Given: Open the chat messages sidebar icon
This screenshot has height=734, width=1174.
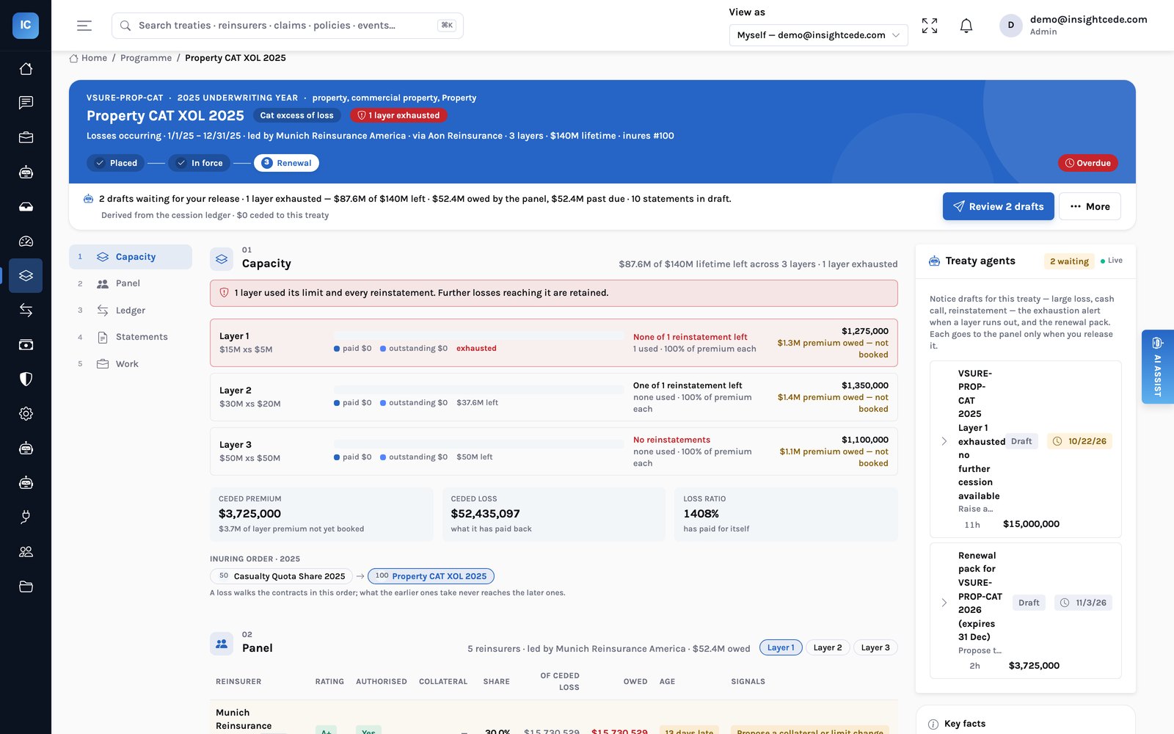Looking at the screenshot, I should tap(26, 103).
